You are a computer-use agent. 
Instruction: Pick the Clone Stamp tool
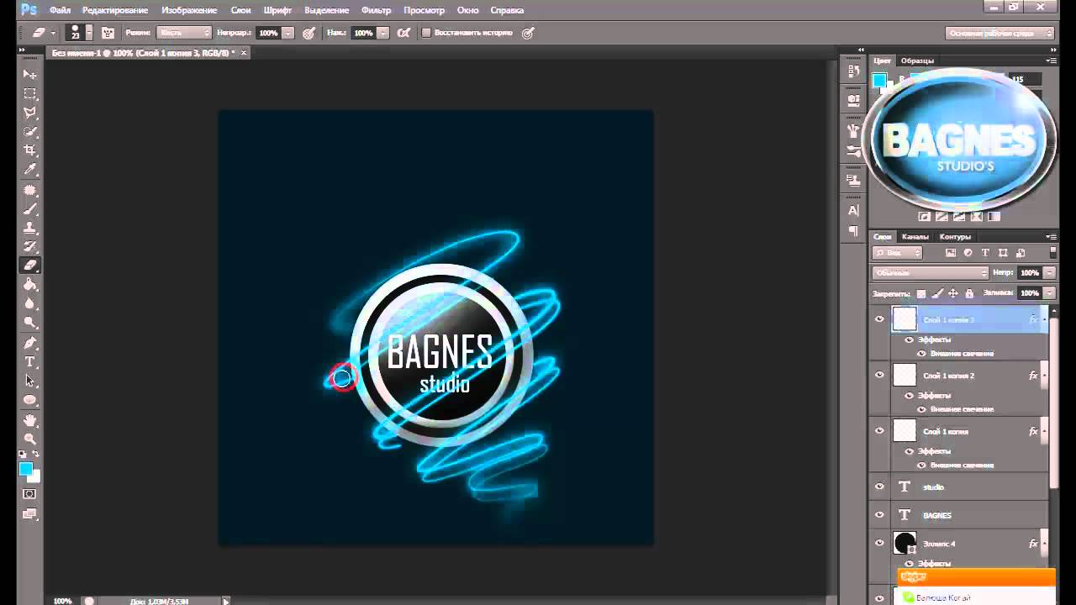coord(30,227)
